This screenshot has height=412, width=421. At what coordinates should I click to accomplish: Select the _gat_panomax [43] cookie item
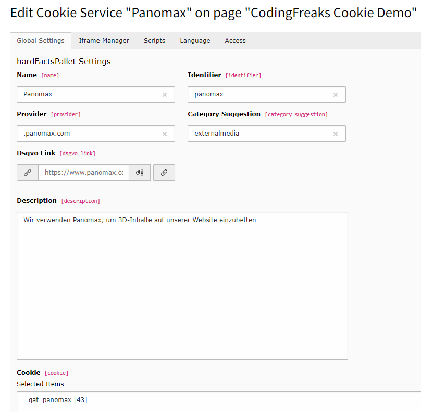coord(56,400)
